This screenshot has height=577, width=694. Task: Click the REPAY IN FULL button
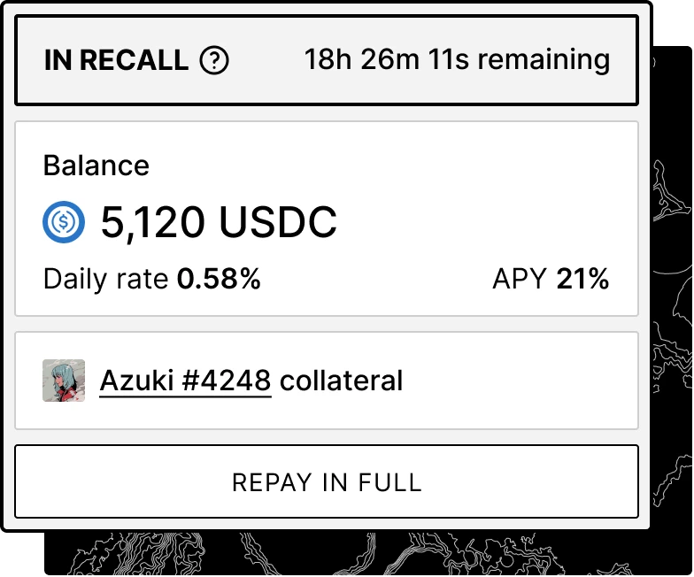327,481
